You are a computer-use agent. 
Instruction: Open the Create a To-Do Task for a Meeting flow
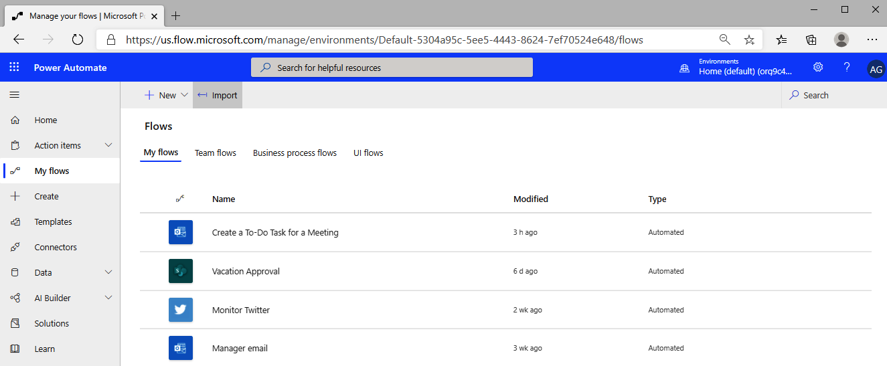pyautogui.click(x=275, y=232)
